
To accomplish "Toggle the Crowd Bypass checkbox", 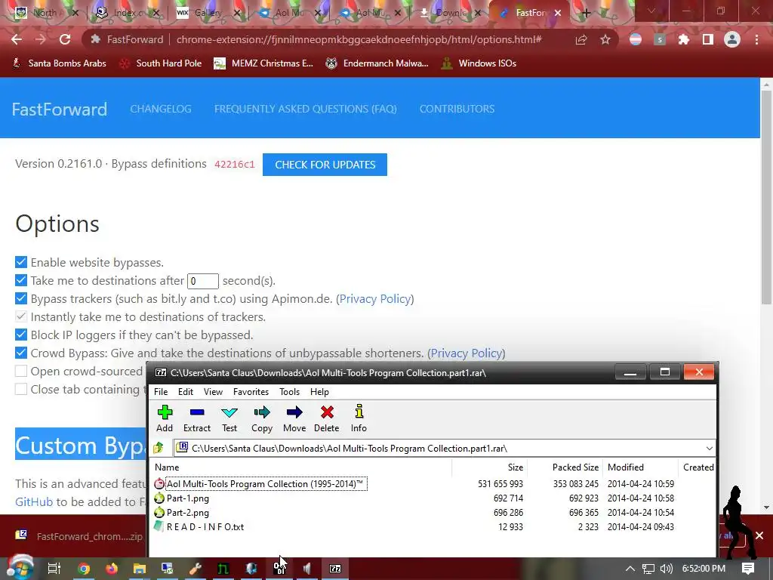I will [20, 353].
